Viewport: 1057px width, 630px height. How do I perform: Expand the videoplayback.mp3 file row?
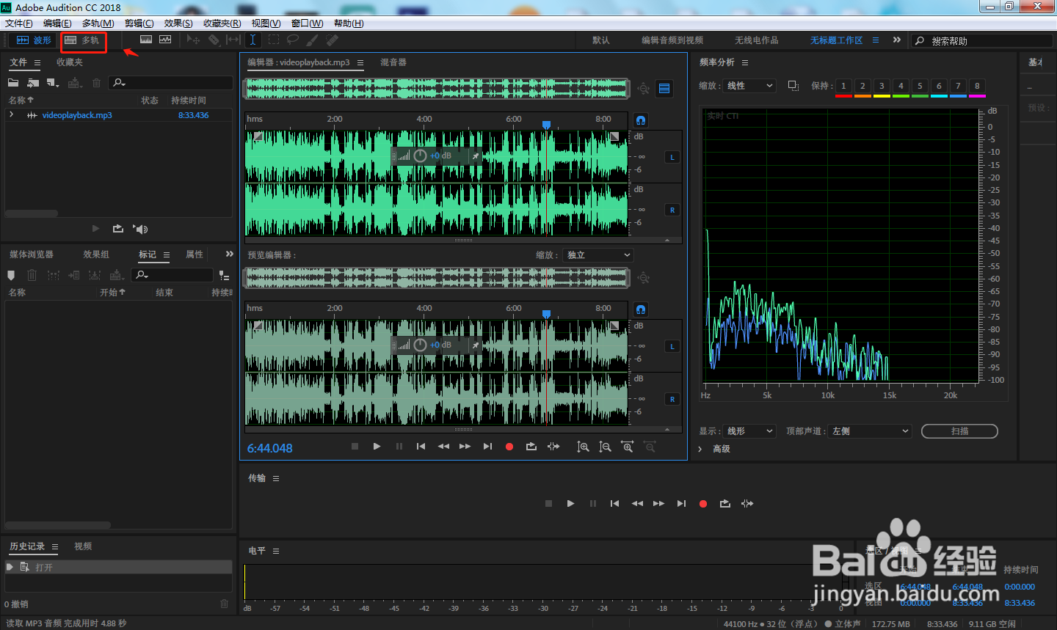pyautogui.click(x=12, y=115)
